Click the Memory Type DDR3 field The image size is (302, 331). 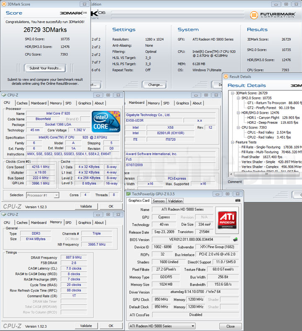(36, 234)
